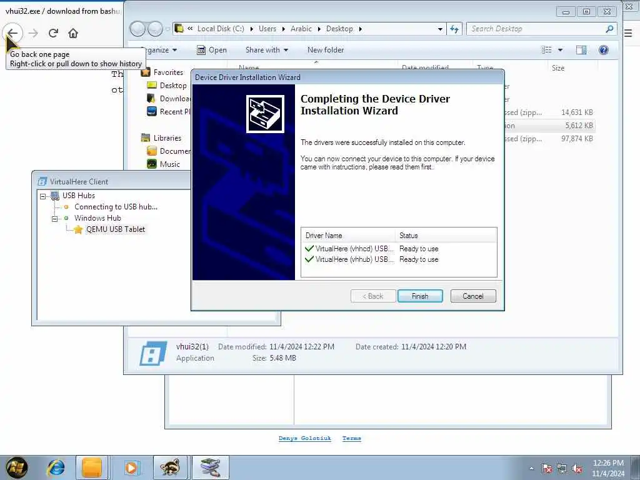Click the vhui32 application icon in details pane
640x480 pixels.
(x=153, y=353)
